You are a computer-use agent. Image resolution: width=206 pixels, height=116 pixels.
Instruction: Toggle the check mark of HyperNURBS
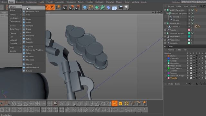click(193, 23)
